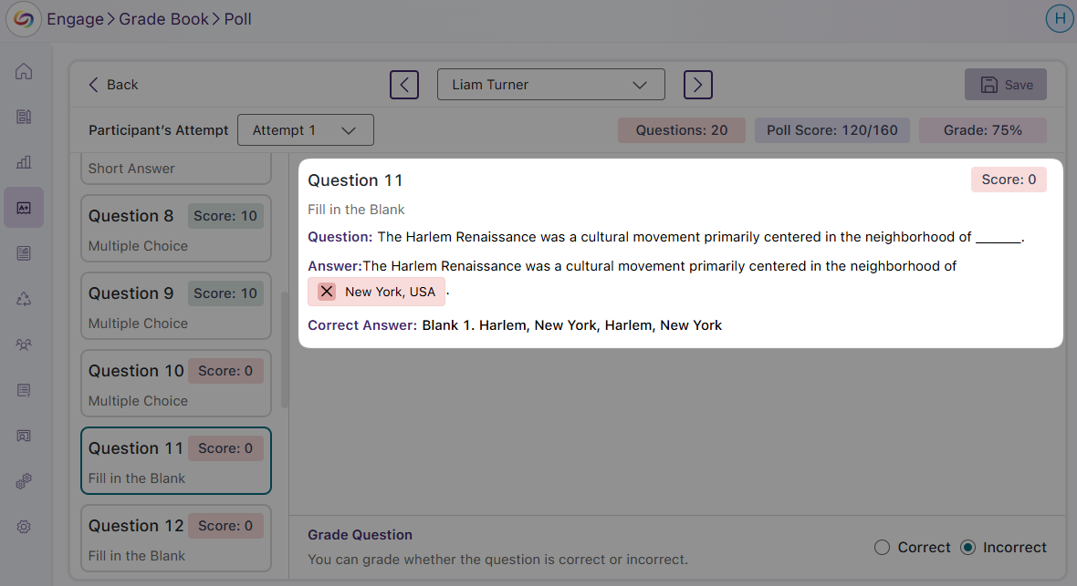Click the Engage app logo
Screen dimensions: 1077x586
[24, 19]
